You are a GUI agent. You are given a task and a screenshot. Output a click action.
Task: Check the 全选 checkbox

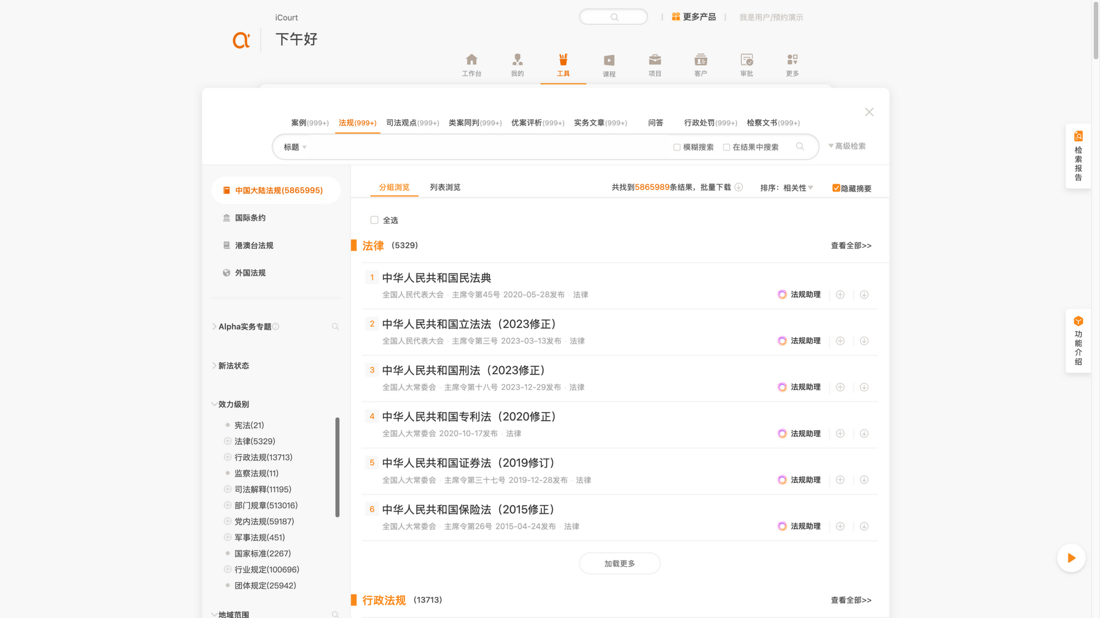click(374, 220)
